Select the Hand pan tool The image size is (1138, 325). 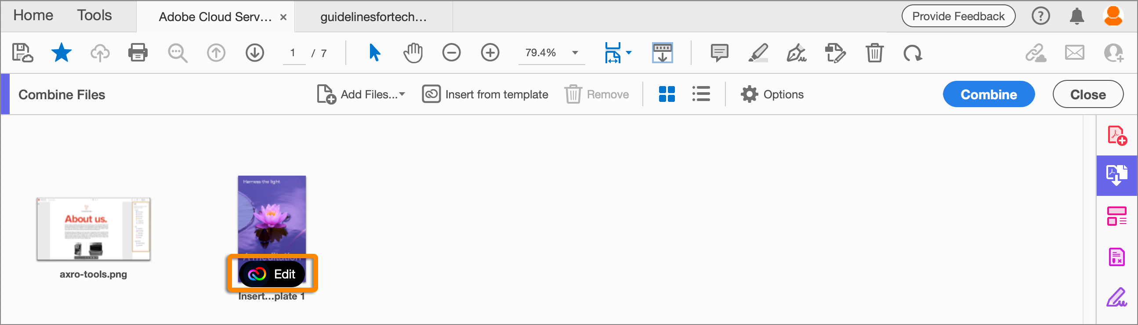click(x=413, y=53)
